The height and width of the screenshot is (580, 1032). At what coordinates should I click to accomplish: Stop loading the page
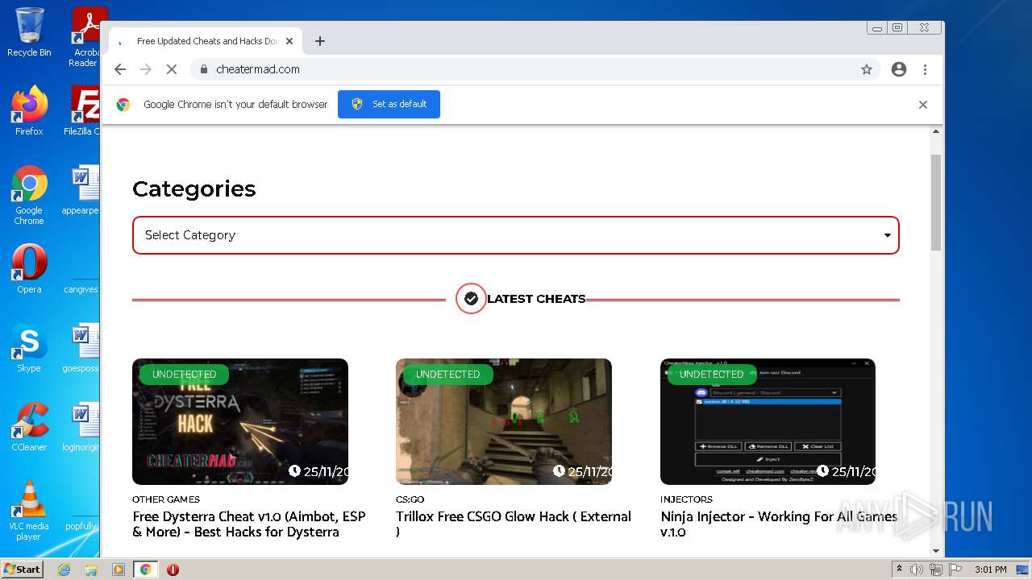click(172, 69)
